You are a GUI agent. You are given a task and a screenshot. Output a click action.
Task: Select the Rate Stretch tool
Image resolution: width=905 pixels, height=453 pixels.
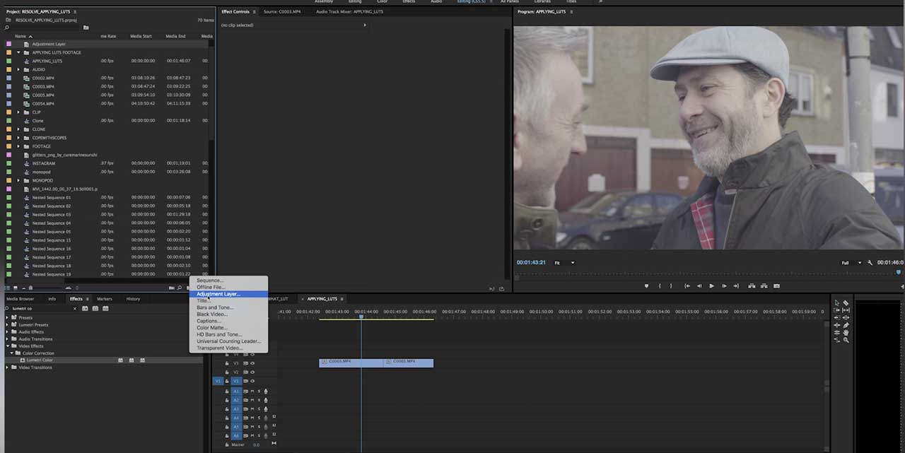(836, 340)
